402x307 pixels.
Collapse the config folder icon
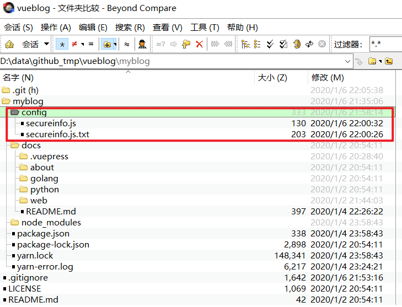tap(15, 112)
